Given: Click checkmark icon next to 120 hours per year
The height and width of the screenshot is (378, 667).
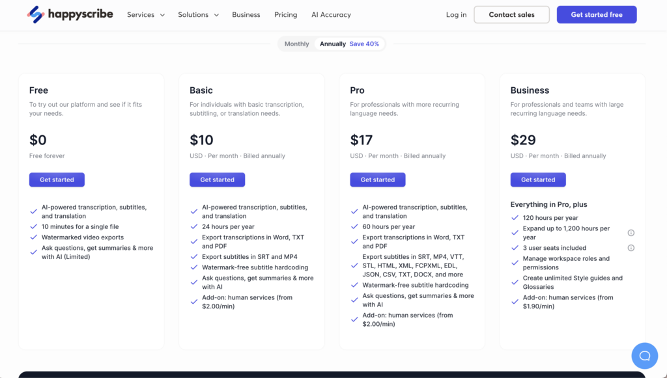Looking at the screenshot, I should 515,218.
